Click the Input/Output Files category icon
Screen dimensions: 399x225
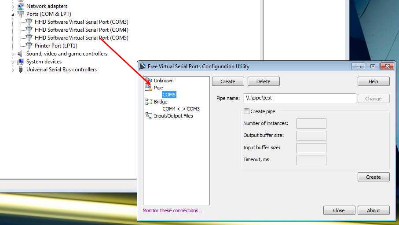point(149,116)
